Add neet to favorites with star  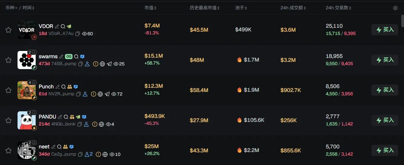(x=8, y=151)
